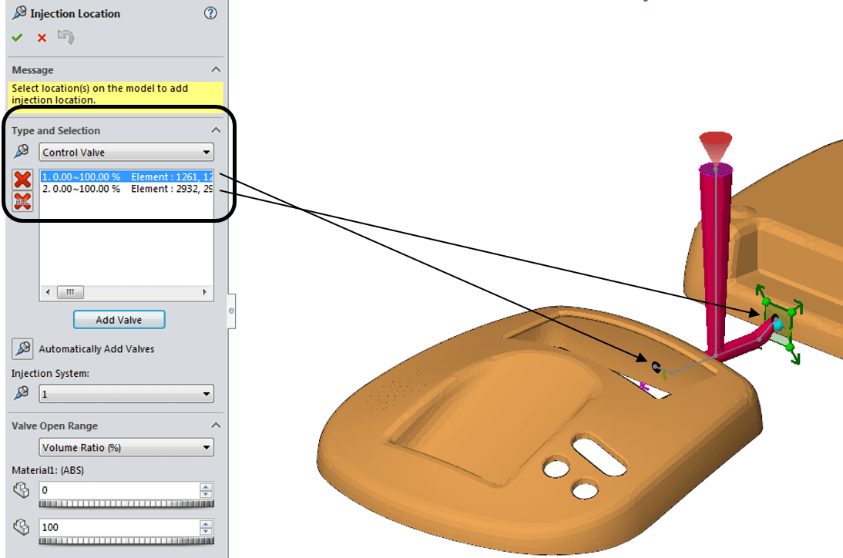The height and width of the screenshot is (558, 843).
Task: Click the undo arrow icon
Action: [x=65, y=37]
